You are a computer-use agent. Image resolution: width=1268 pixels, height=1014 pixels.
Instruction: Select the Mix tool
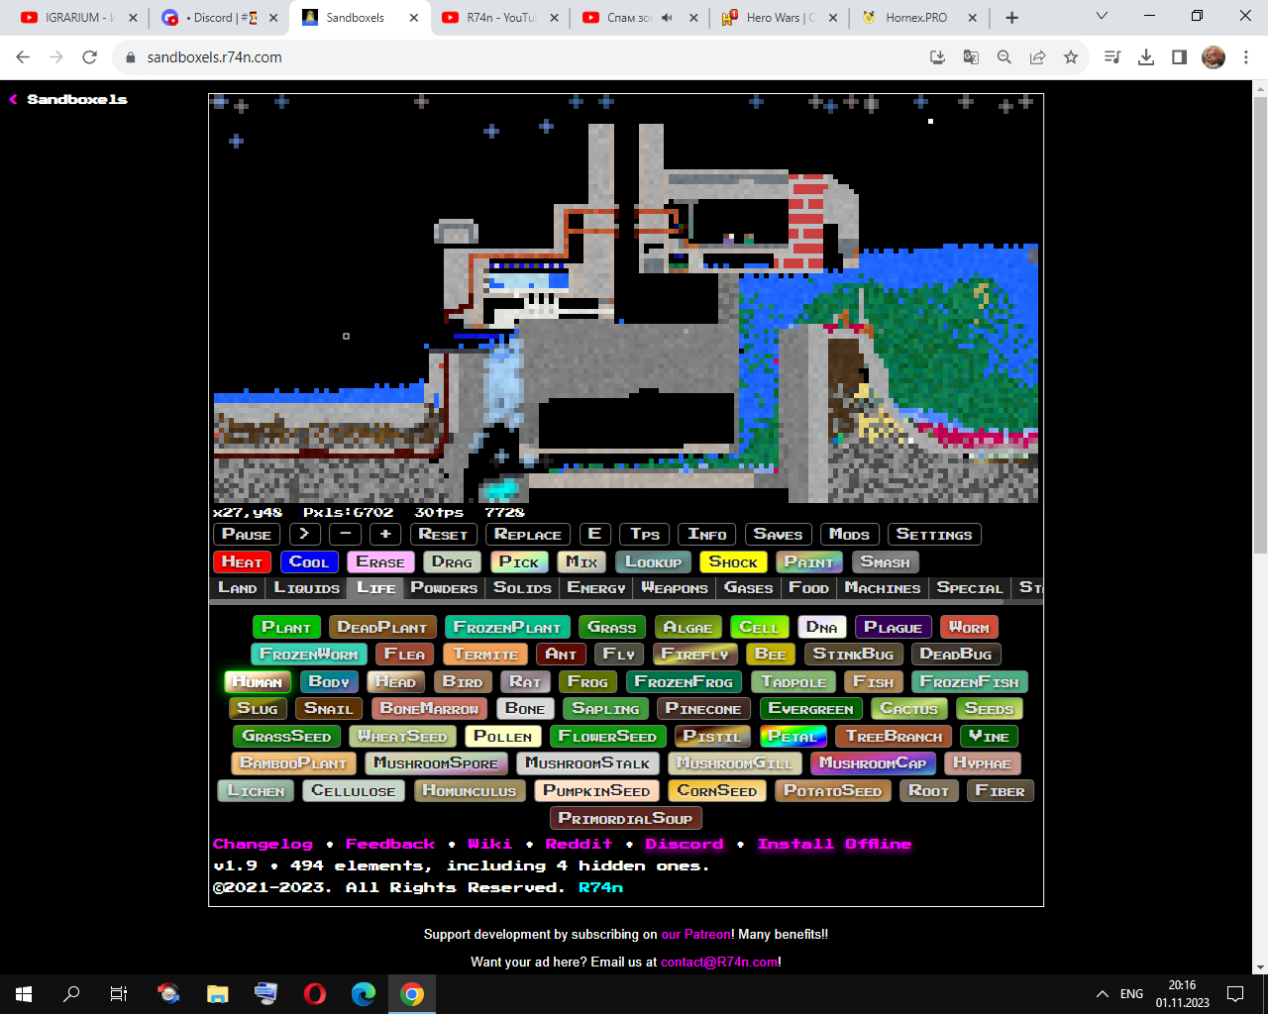coord(581,562)
